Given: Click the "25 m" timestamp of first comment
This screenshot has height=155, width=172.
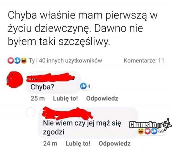Looking at the screenshot, I should (x=38, y=98).
